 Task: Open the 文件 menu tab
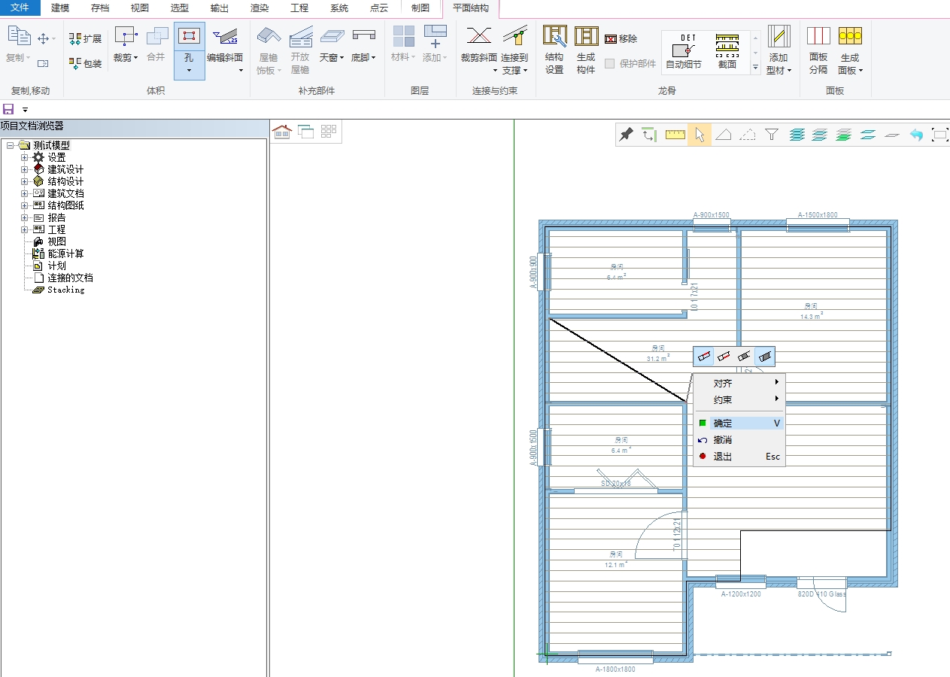point(20,8)
